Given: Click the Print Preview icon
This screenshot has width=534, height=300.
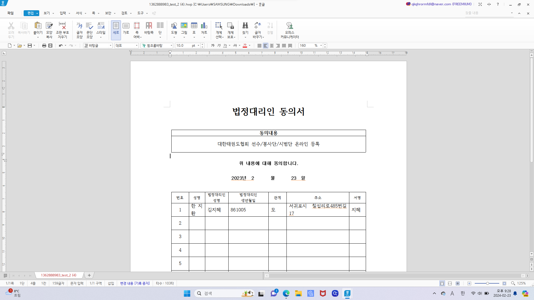Looking at the screenshot, I should [x=50, y=46].
